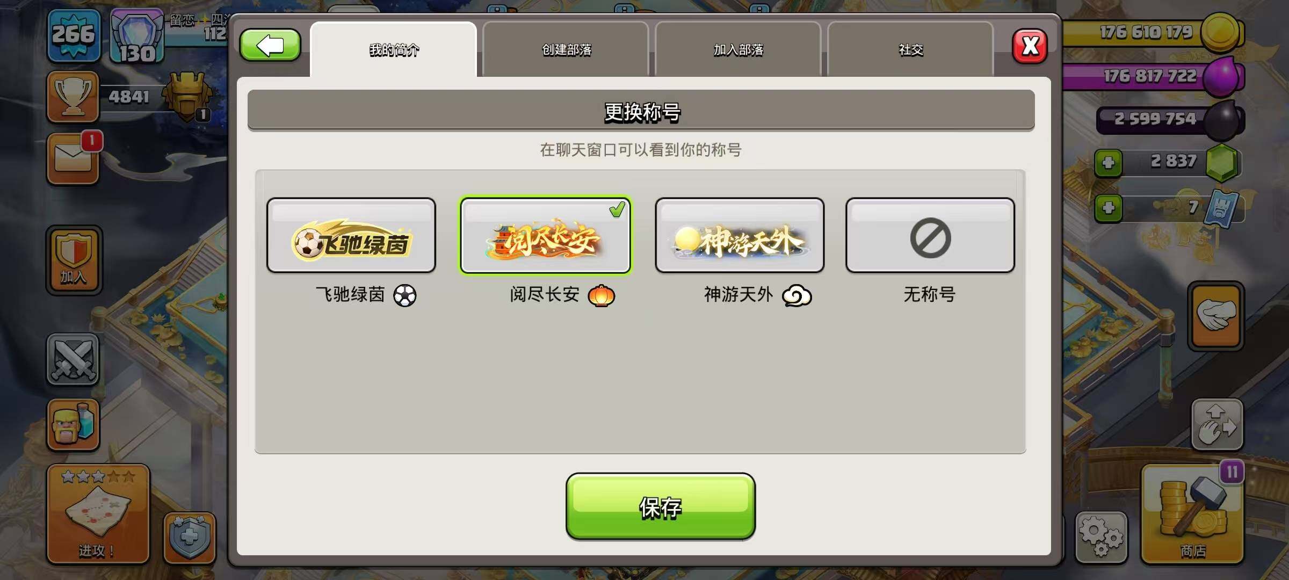Click the green back arrow button
This screenshot has height=580, width=1289.
tap(270, 45)
